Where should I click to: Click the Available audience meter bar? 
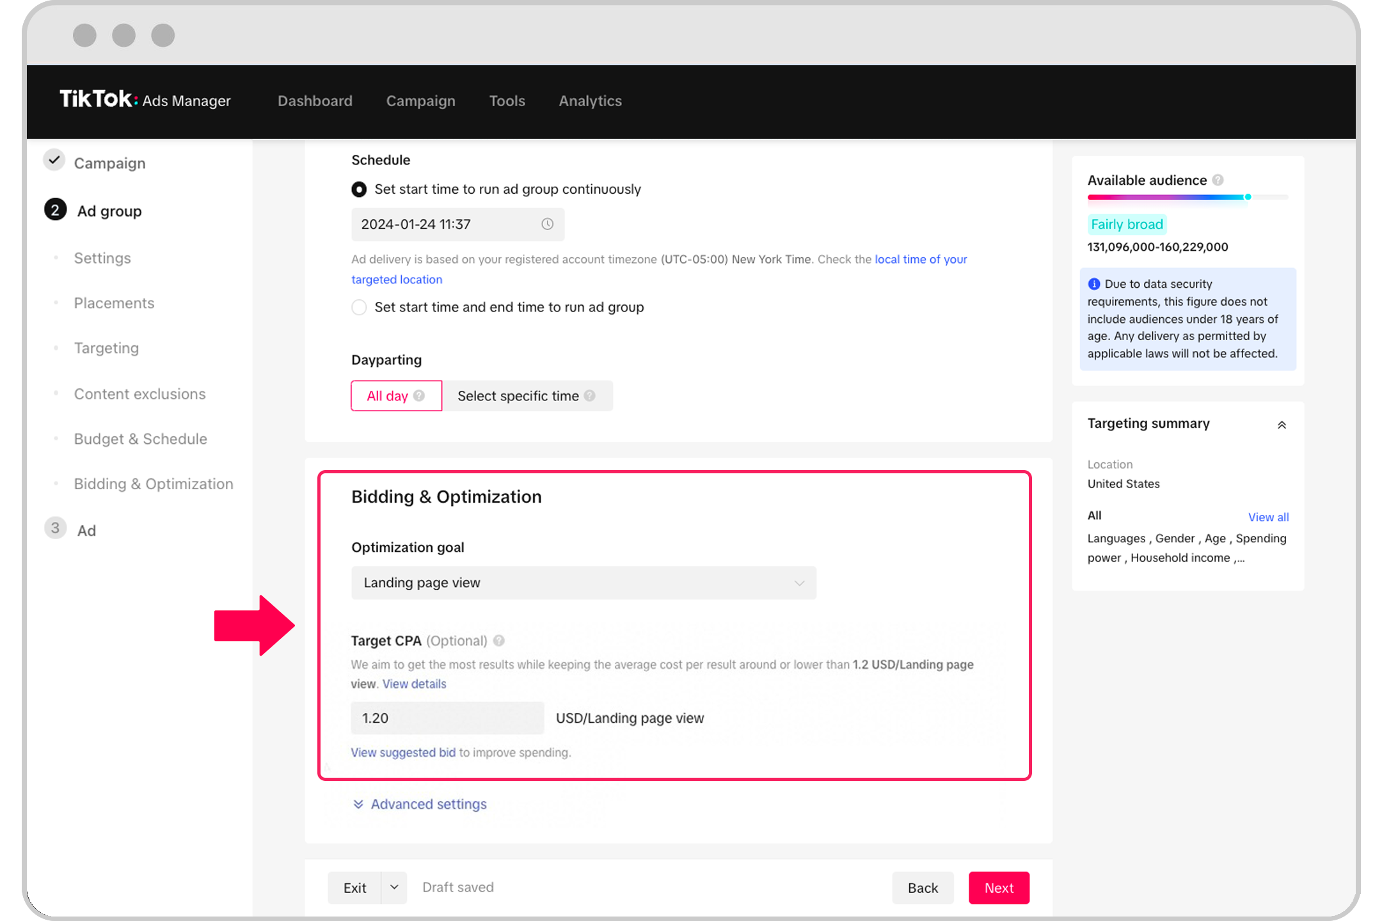click(1187, 197)
